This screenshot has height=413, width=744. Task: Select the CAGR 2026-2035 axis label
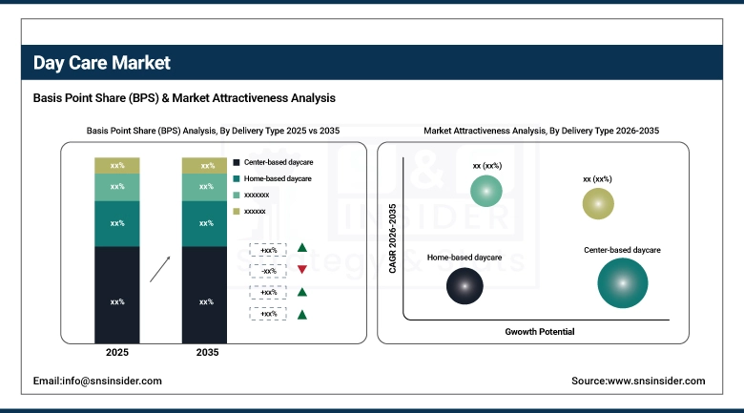(393, 245)
